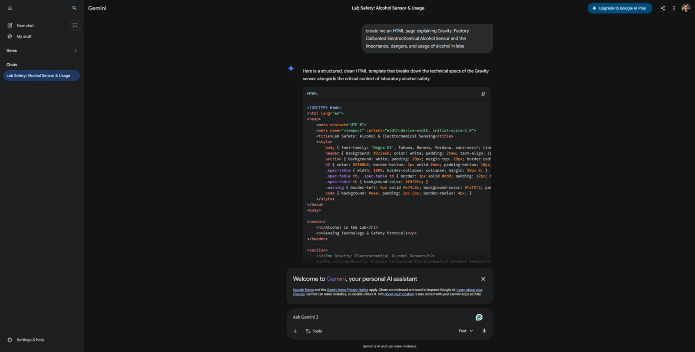Viewport: 695px width, 352px height.
Task: Click the HTML label on code block
Action: (312, 94)
